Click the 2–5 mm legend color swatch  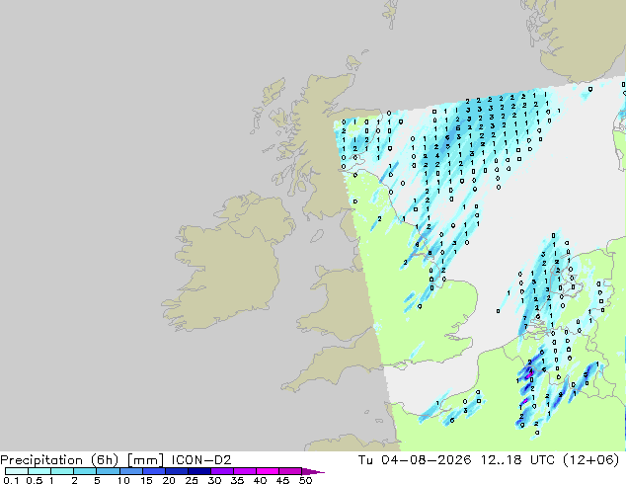(85, 471)
